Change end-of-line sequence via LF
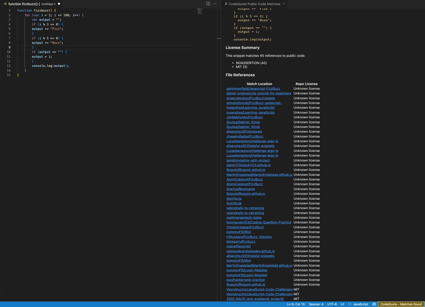Viewport: 425px width, 307px height. (x=342, y=304)
